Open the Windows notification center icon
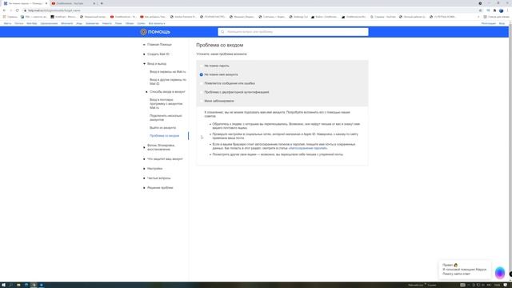512x288 pixels. click(x=505, y=285)
